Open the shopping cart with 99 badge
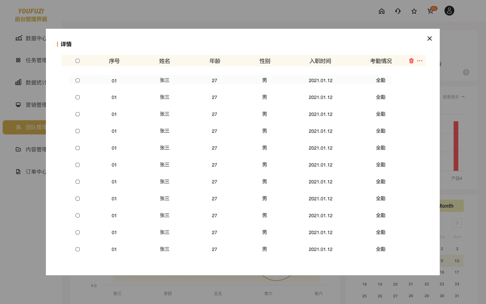486x304 pixels. (x=431, y=10)
